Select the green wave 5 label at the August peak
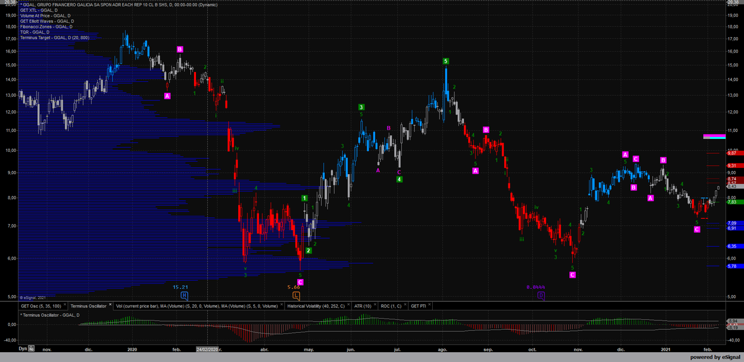Image resolution: width=744 pixels, height=362 pixels. click(446, 61)
